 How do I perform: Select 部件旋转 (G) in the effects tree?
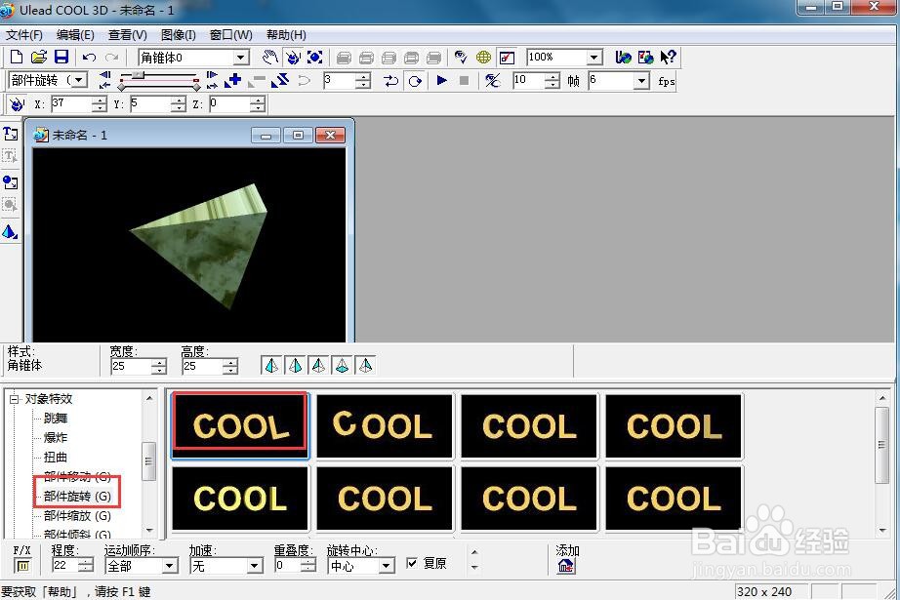click(77, 497)
